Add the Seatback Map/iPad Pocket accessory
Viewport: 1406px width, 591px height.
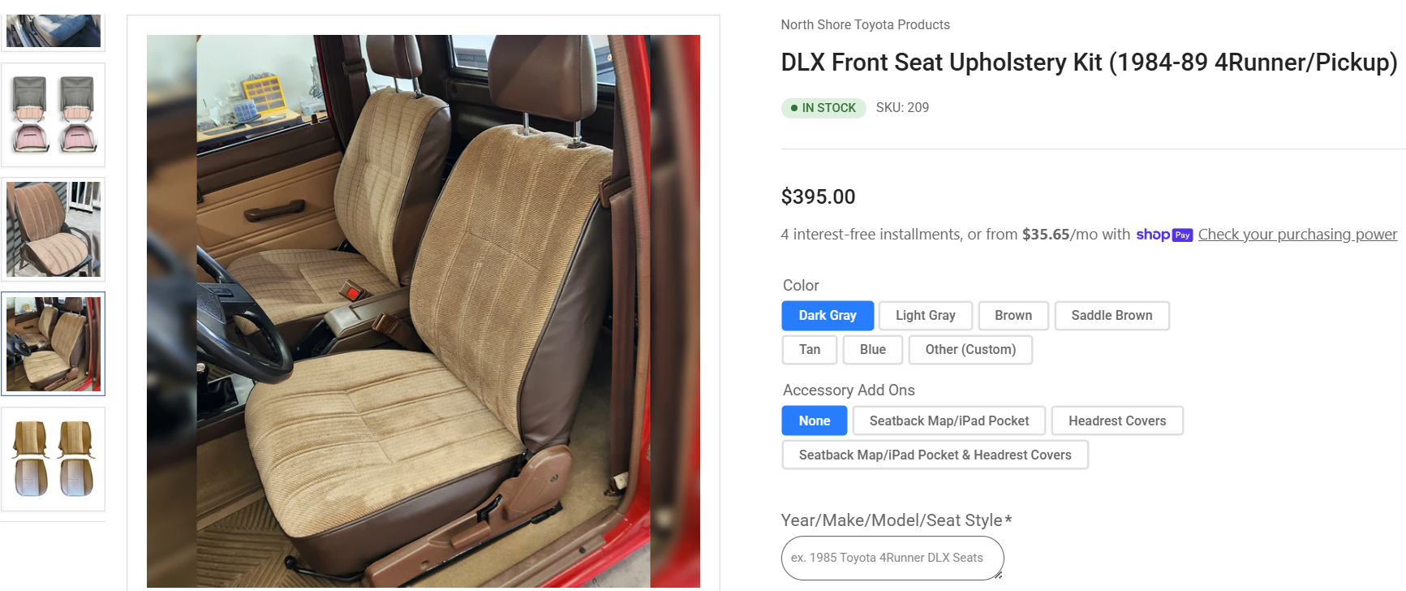click(x=949, y=421)
